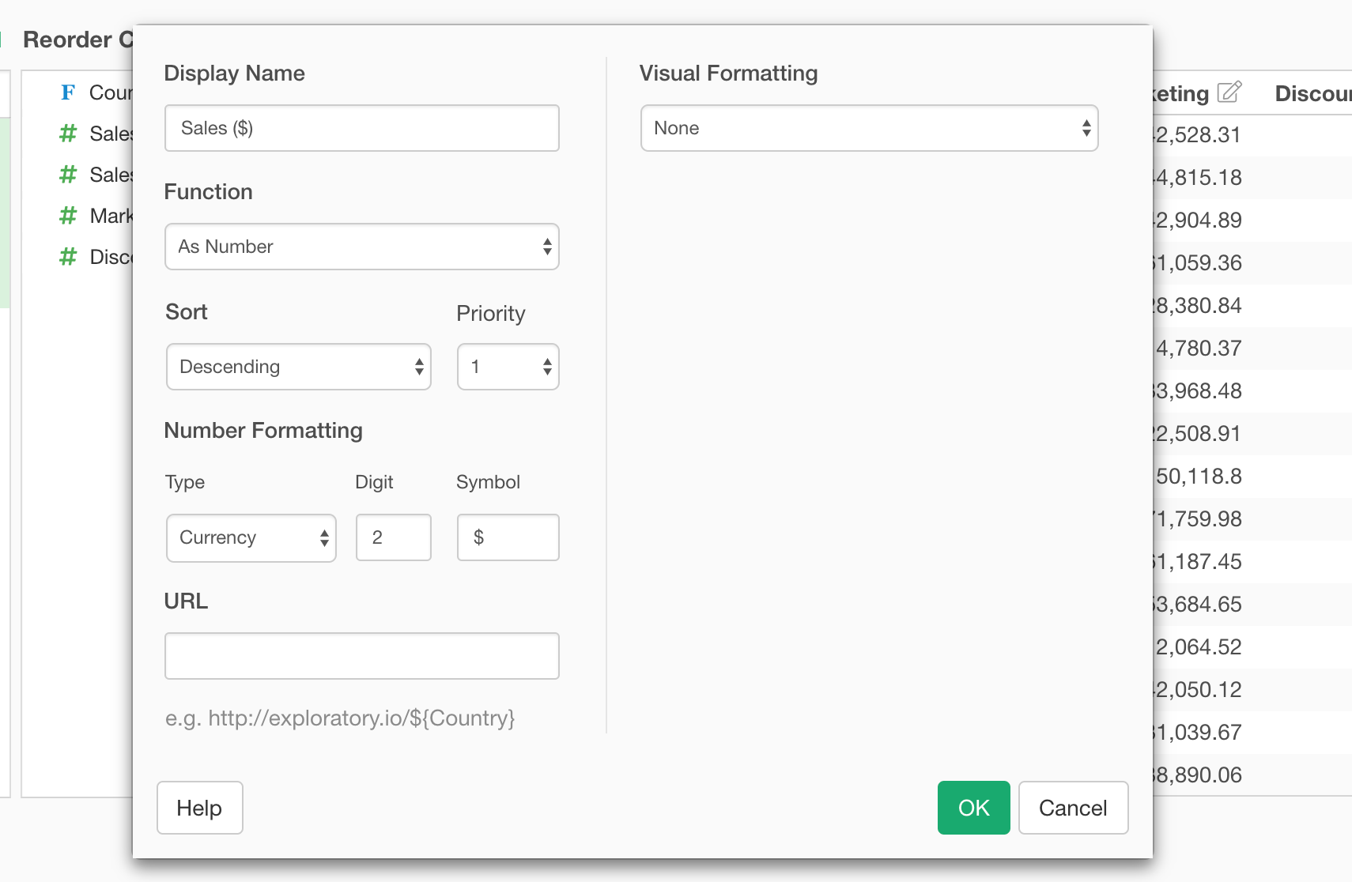Click inside the Digit field containing 2
This screenshot has width=1352, height=882.
[x=393, y=537]
